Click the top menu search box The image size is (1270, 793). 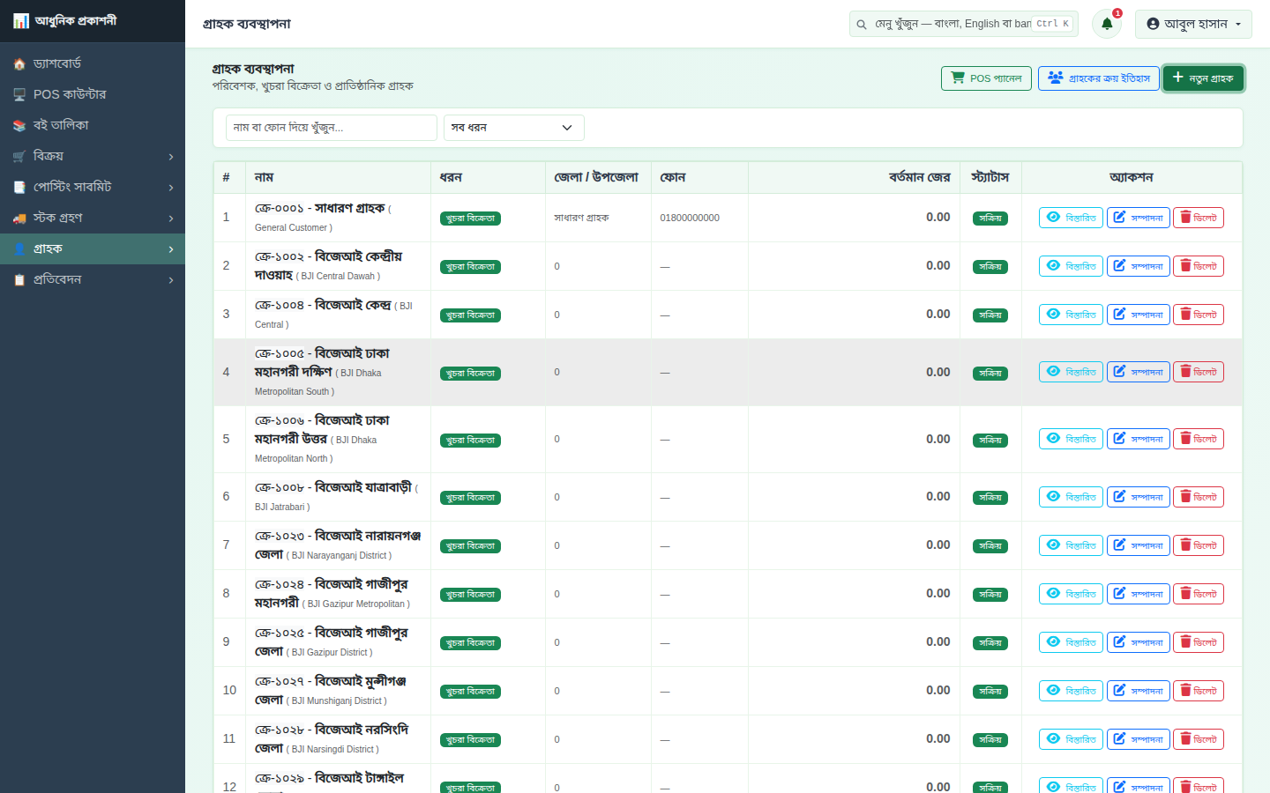(964, 24)
